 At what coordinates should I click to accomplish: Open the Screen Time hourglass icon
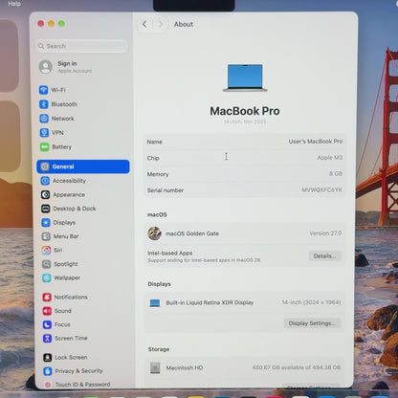click(47, 338)
